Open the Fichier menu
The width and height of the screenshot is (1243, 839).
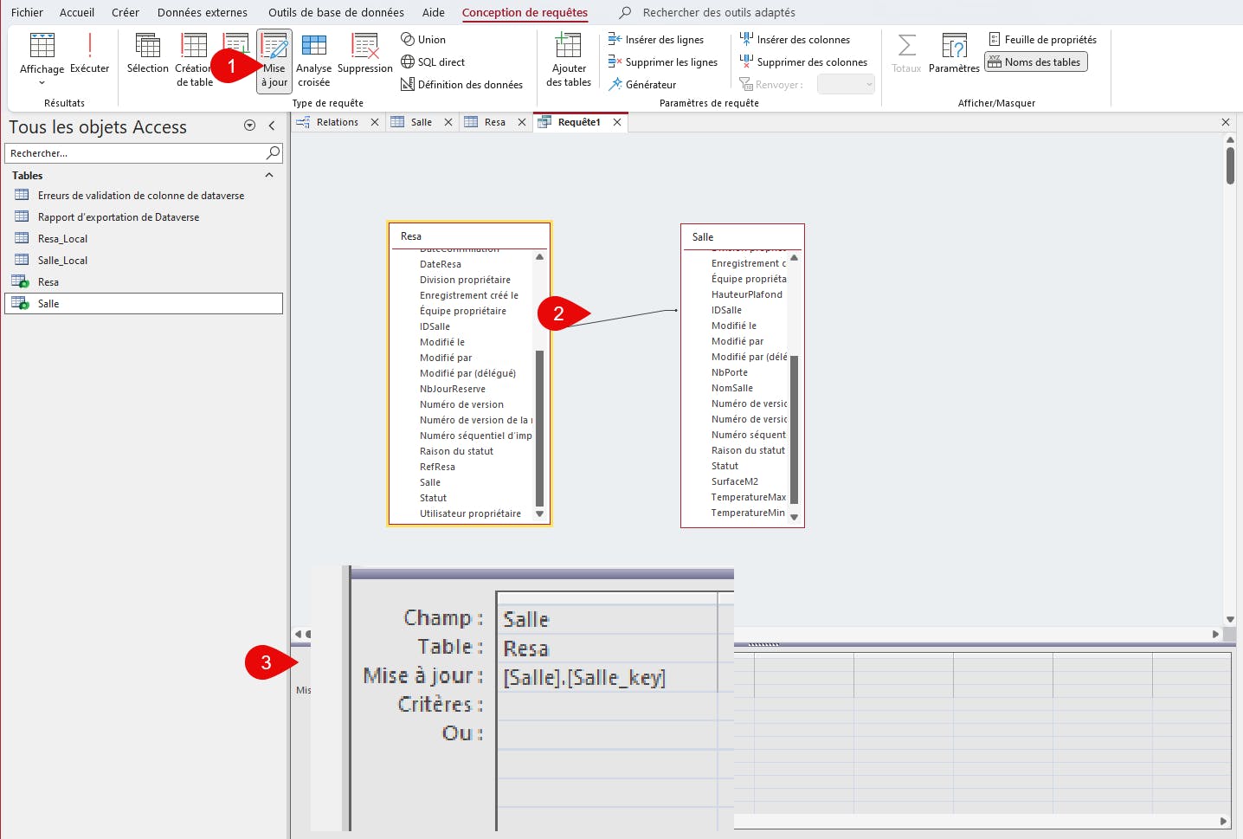click(27, 12)
